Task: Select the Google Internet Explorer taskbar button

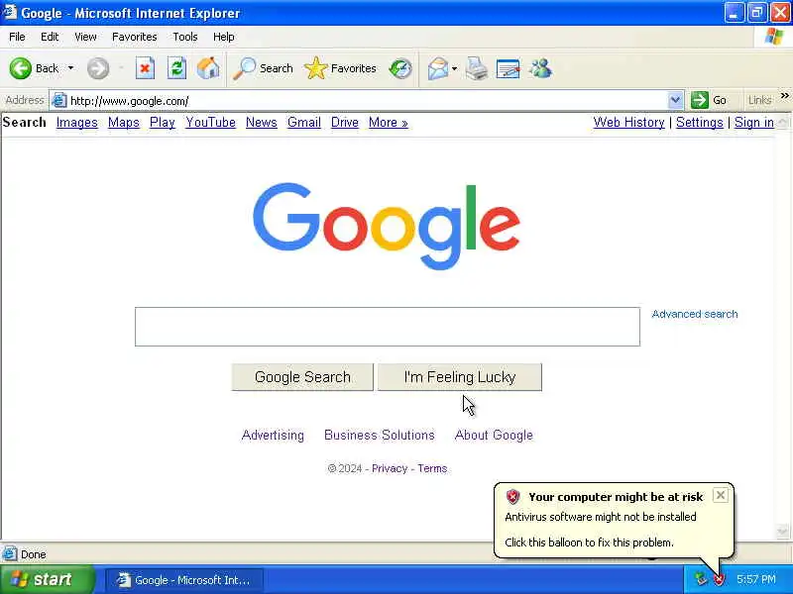Action: pos(184,580)
